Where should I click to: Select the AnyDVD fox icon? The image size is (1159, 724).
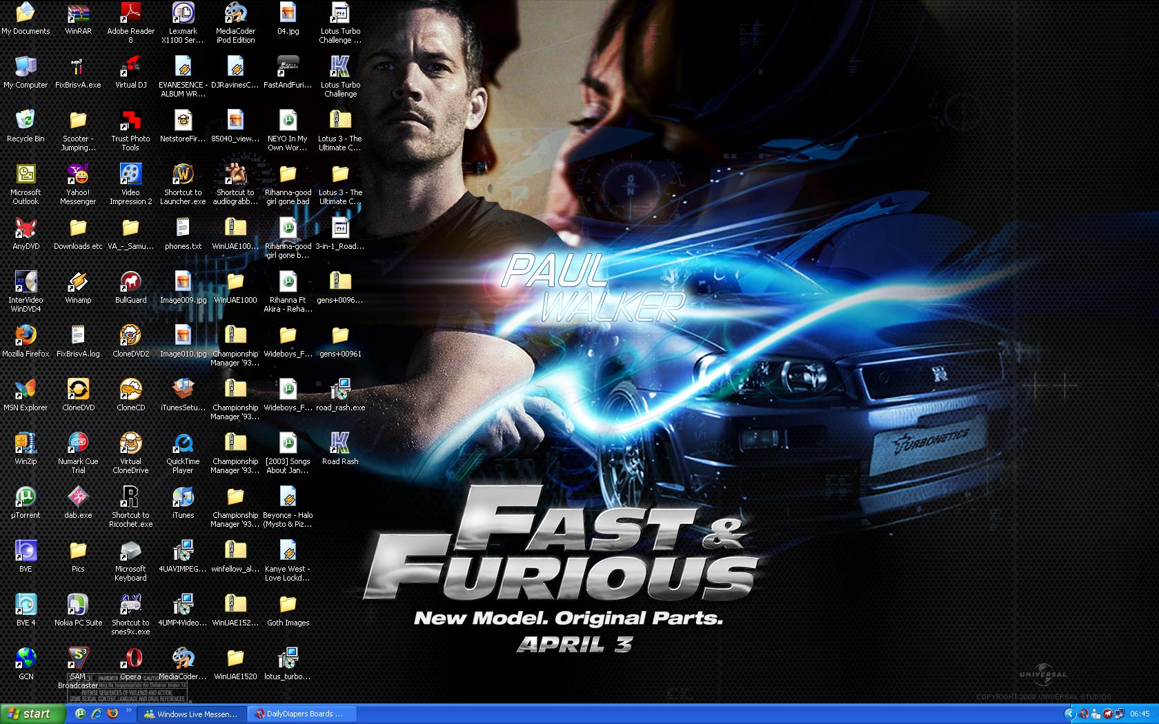coord(26,234)
